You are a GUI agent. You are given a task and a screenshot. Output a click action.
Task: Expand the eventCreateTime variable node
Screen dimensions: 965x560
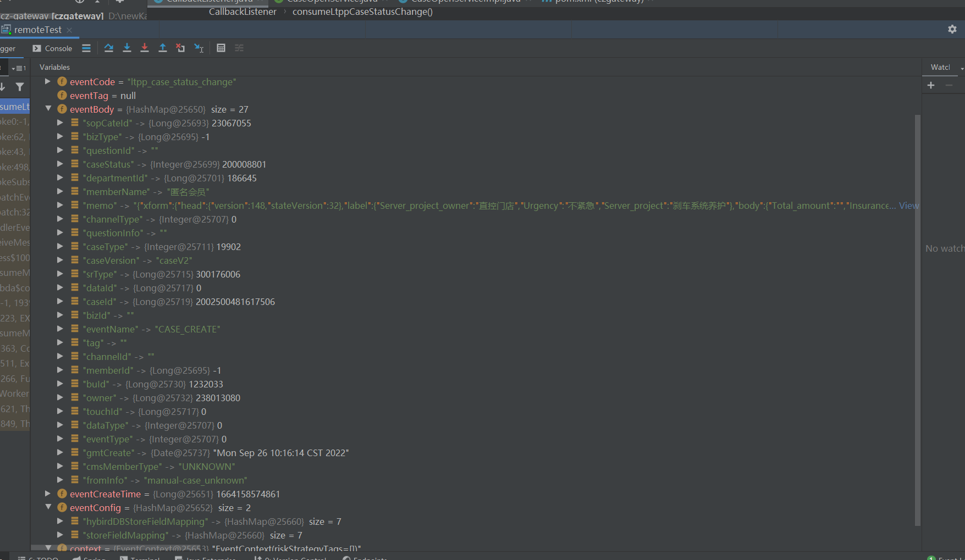coord(48,494)
